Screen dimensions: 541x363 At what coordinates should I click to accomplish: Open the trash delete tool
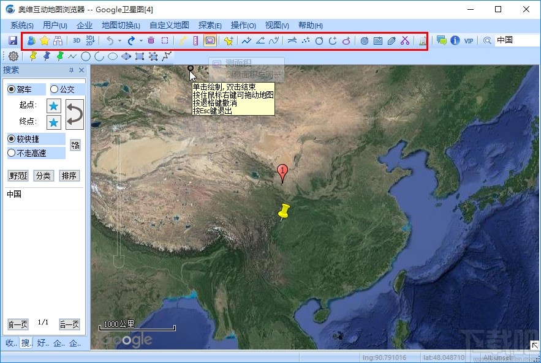pyautogui.click(x=151, y=40)
